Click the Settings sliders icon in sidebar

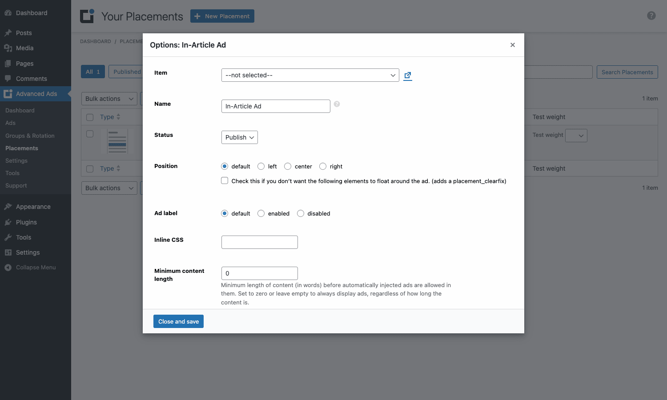pos(8,252)
